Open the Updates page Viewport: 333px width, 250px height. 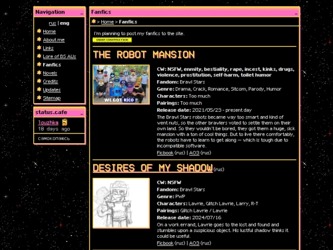click(x=52, y=90)
